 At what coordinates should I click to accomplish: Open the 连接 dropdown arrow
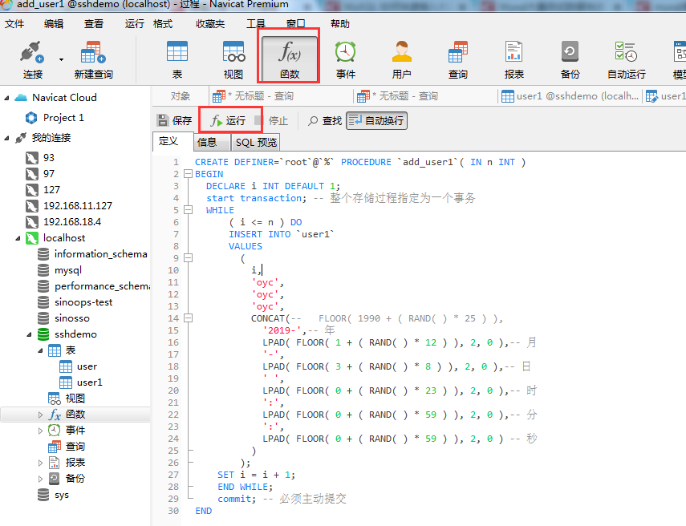tap(61, 59)
